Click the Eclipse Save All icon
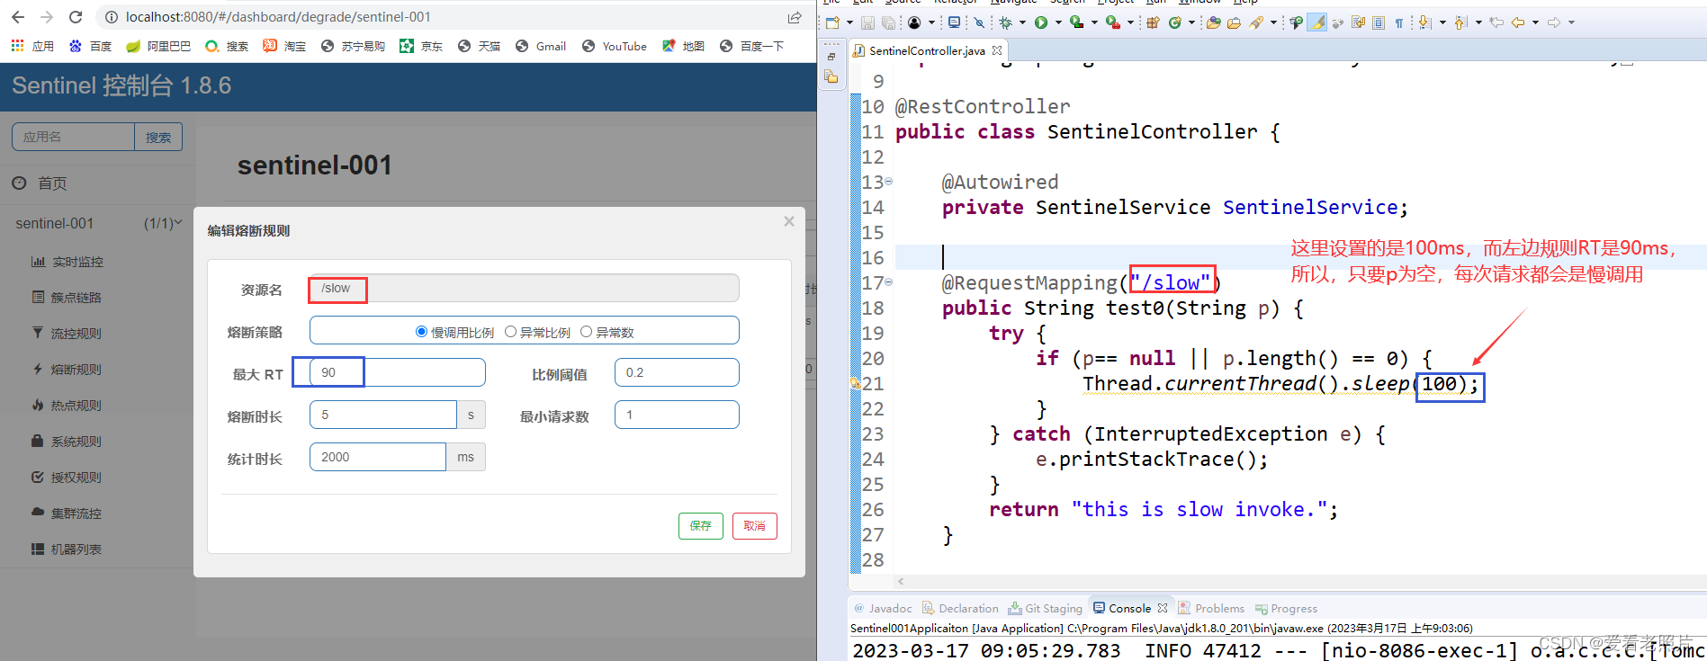1707x661 pixels. 889,22
